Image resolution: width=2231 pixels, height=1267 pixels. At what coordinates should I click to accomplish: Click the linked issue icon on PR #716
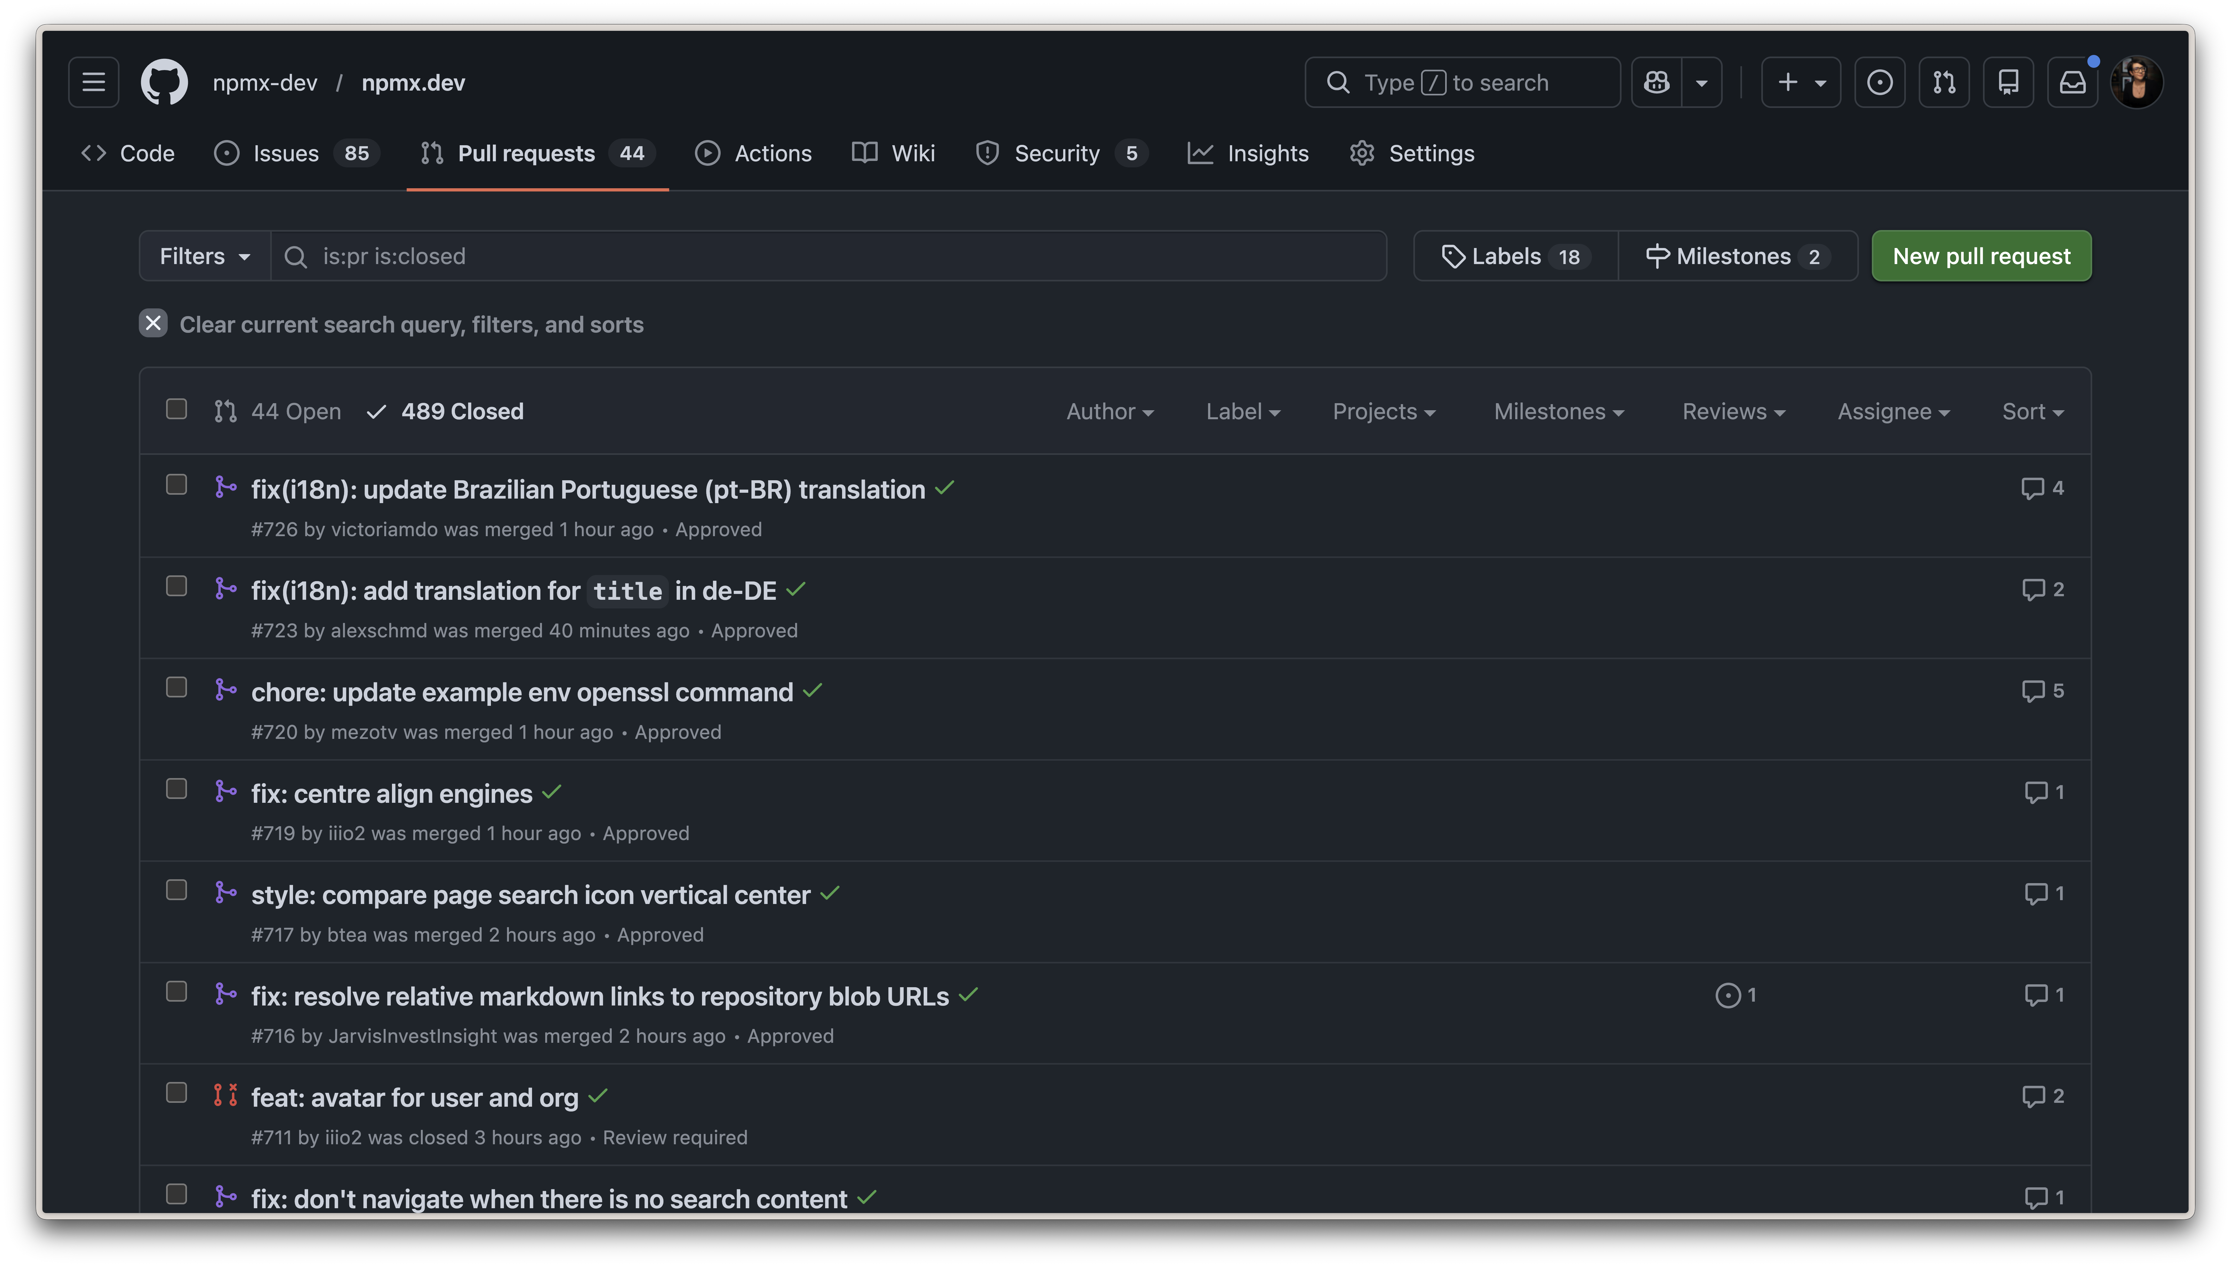coord(1728,995)
